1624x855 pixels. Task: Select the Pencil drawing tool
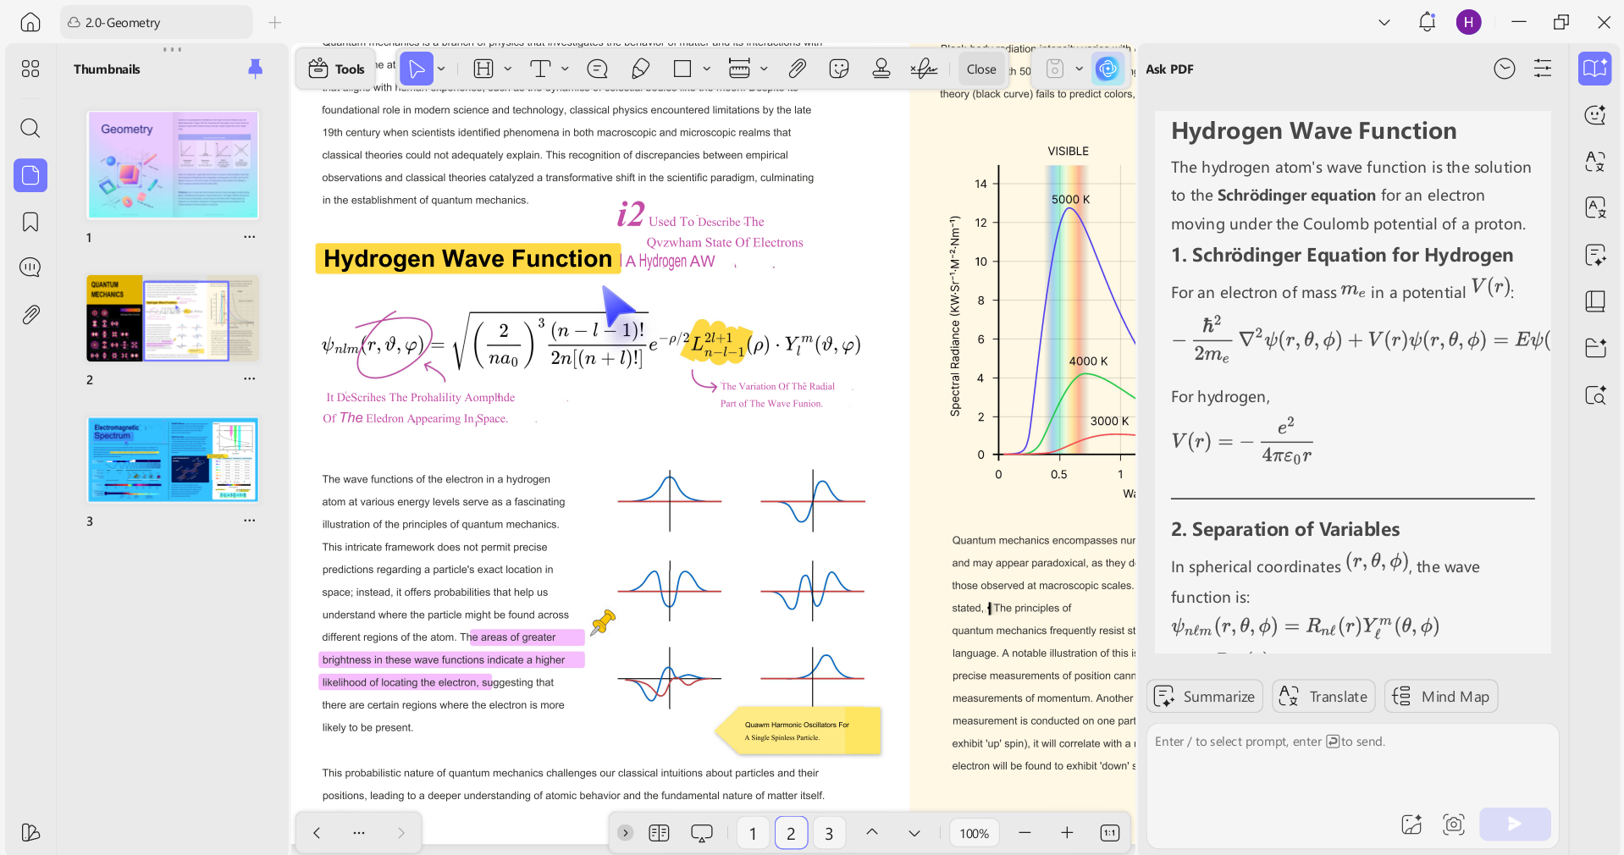640,69
